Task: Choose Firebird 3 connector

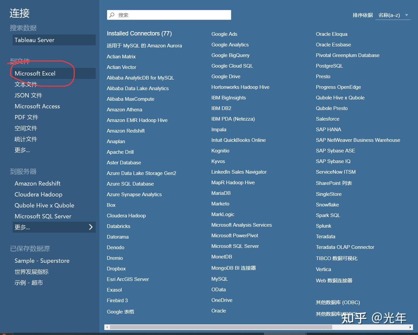Action: 117,301
